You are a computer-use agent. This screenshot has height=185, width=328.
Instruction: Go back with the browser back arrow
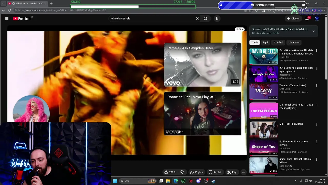pyautogui.click(x=3, y=10)
